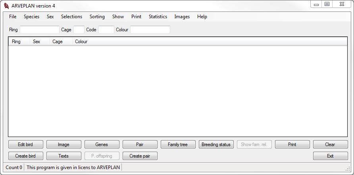Click the Create bird button

point(25,156)
